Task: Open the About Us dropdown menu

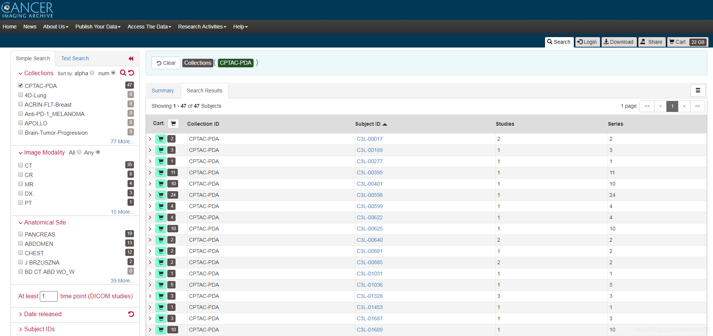Action: click(56, 27)
